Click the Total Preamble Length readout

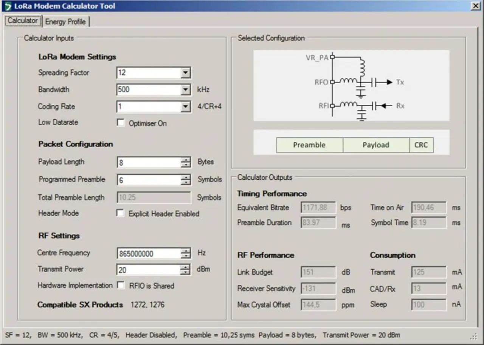[x=154, y=197]
